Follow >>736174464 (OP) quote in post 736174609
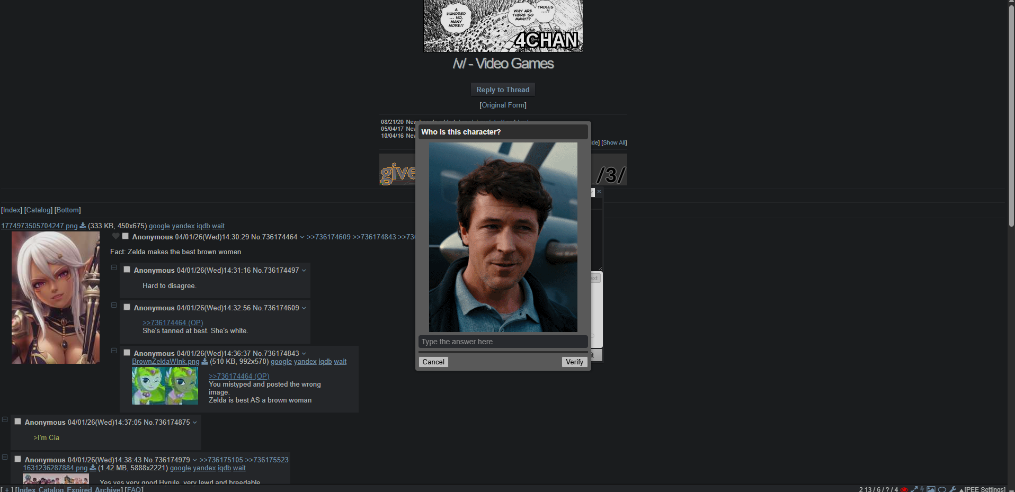The width and height of the screenshot is (1015, 492). (173, 323)
